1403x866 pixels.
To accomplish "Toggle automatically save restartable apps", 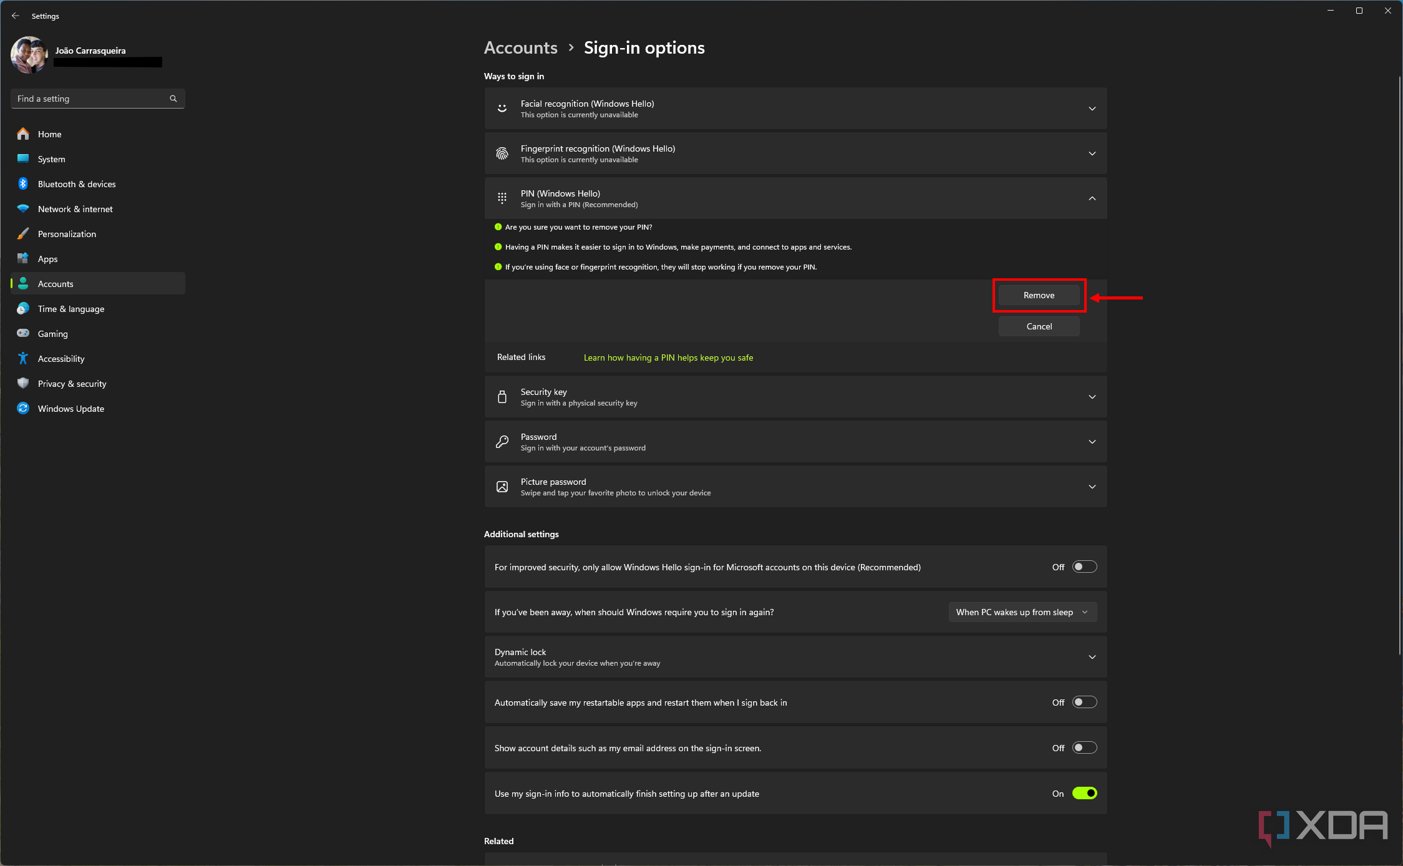I will [x=1084, y=702].
